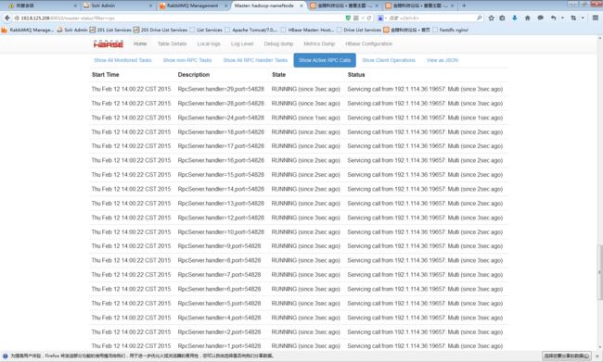
Task: Open 203 Drive List Services bookmark
Action: pyautogui.click(x=160, y=30)
